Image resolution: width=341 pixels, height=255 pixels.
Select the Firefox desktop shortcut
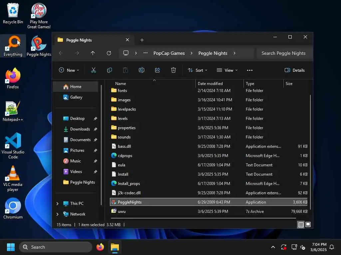tap(13, 78)
